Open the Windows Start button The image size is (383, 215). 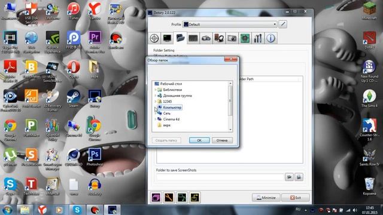[7, 210]
